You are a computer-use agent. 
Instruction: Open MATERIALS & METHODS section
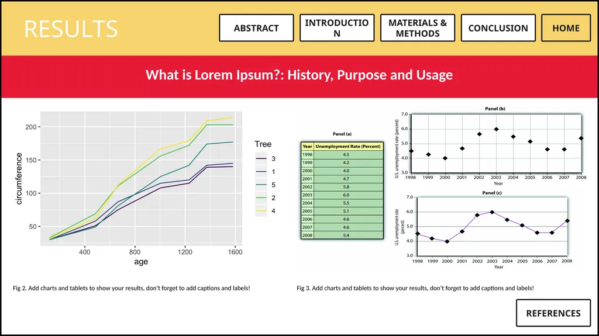(418, 28)
